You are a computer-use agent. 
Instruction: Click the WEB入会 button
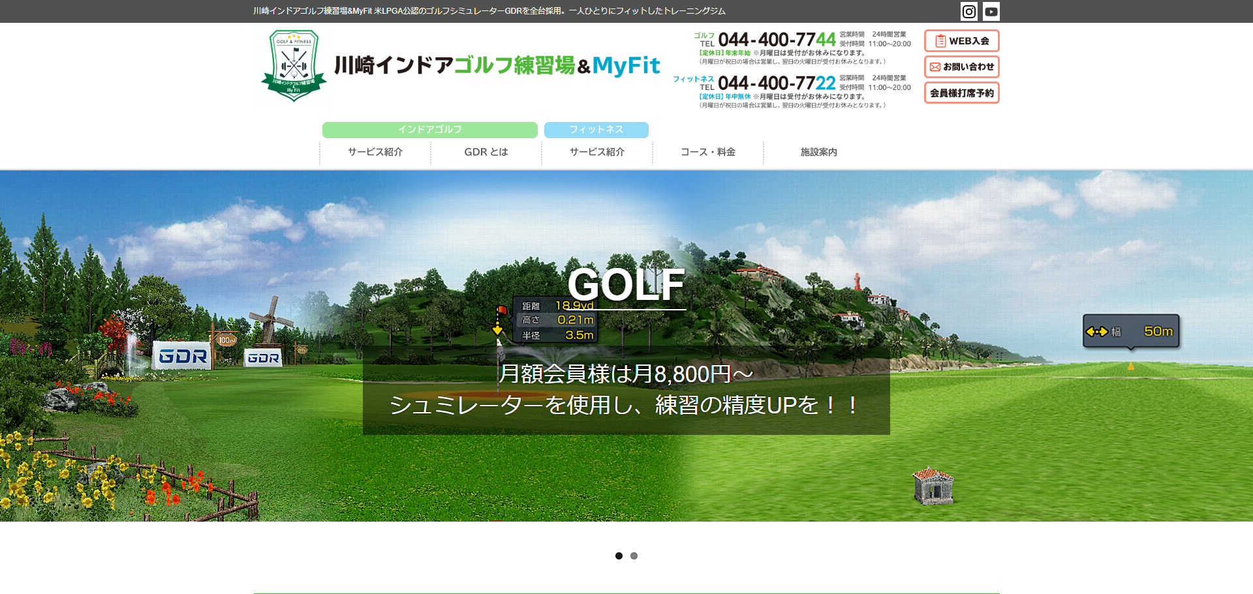click(962, 40)
